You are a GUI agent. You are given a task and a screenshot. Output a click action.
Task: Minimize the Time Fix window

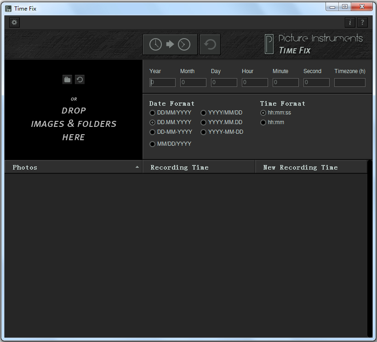pos(332,7)
